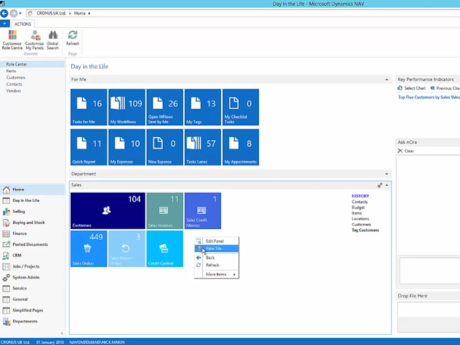Select Items in the navigation pane
The width and height of the screenshot is (460, 345).
[11, 71]
